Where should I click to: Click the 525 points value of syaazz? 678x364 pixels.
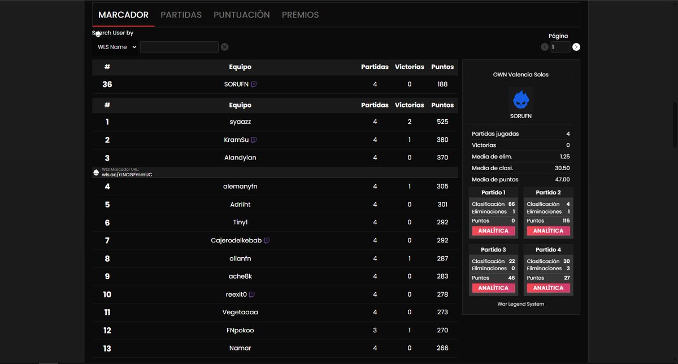pos(442,122)
